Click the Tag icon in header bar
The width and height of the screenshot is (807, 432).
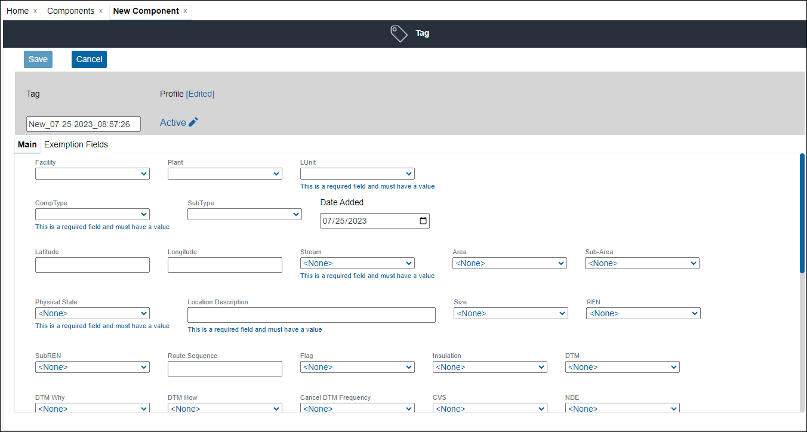tap(399, 33)
